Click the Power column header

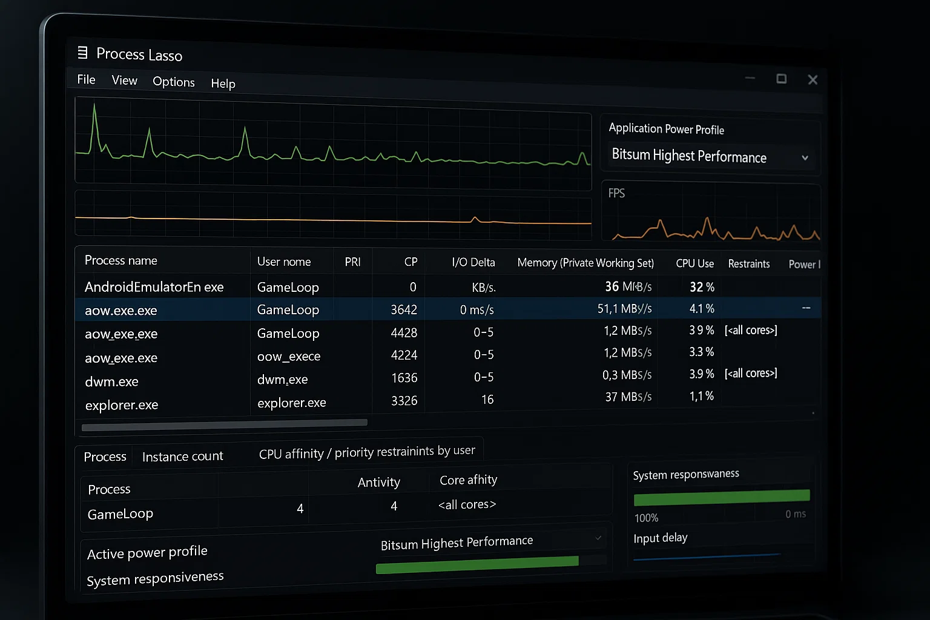[805, 265]
